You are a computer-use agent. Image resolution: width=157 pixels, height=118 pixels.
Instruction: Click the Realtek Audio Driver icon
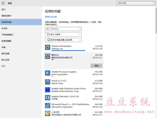(48, 90)
